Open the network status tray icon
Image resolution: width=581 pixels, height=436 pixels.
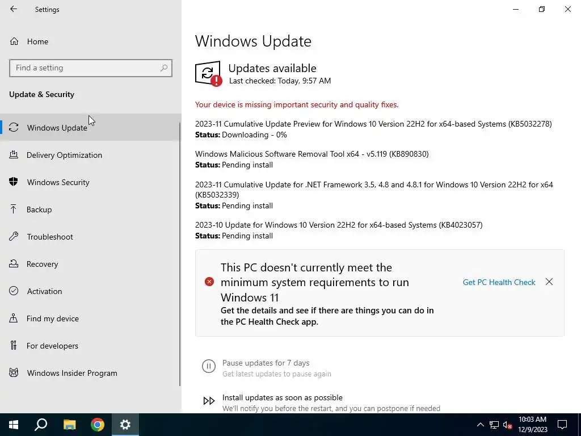tap(494, 425)
